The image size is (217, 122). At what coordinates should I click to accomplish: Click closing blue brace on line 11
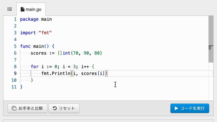point(21,87)
